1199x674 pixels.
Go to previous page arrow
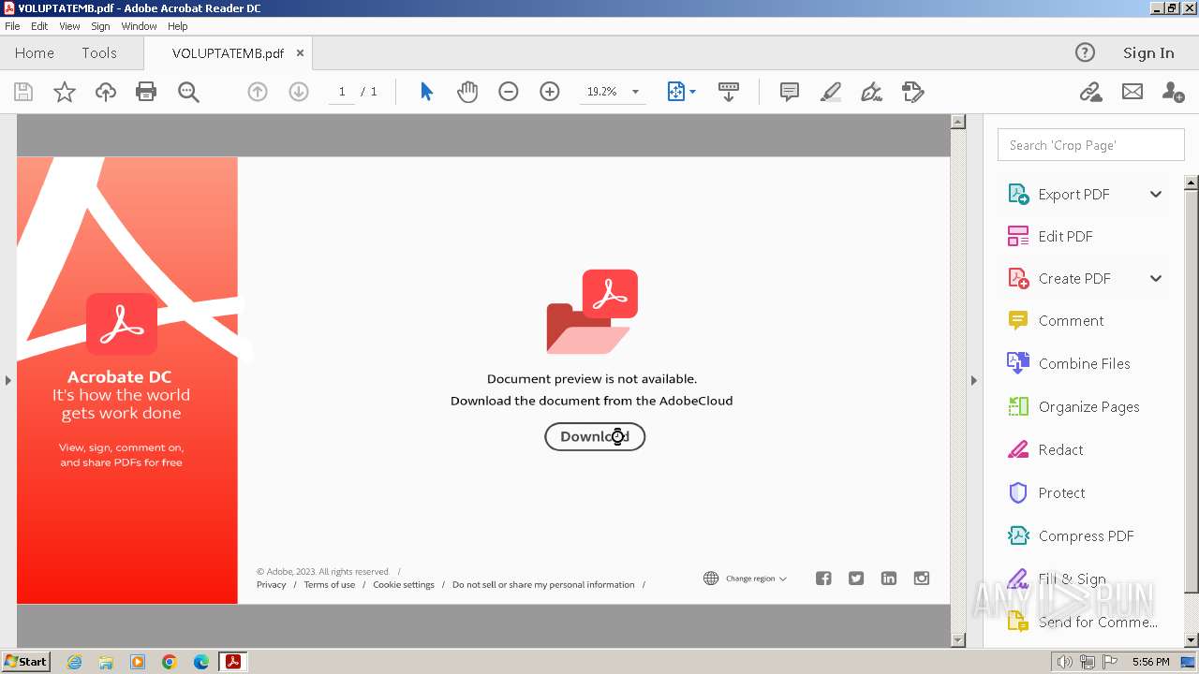[258, 92]
